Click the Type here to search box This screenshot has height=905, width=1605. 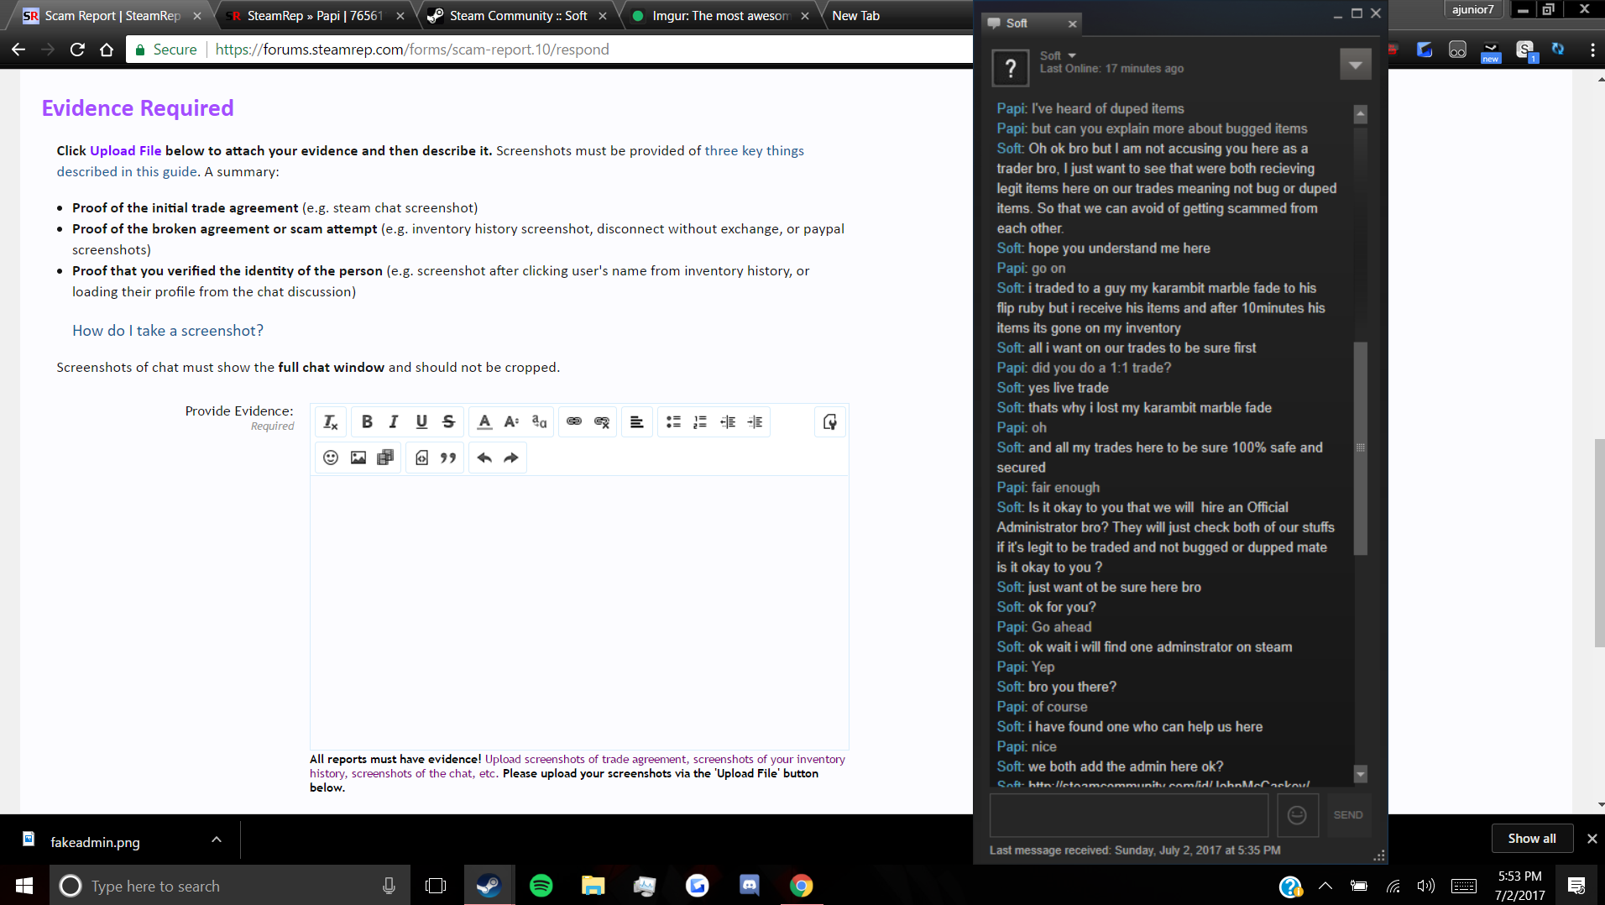point(230,885)
